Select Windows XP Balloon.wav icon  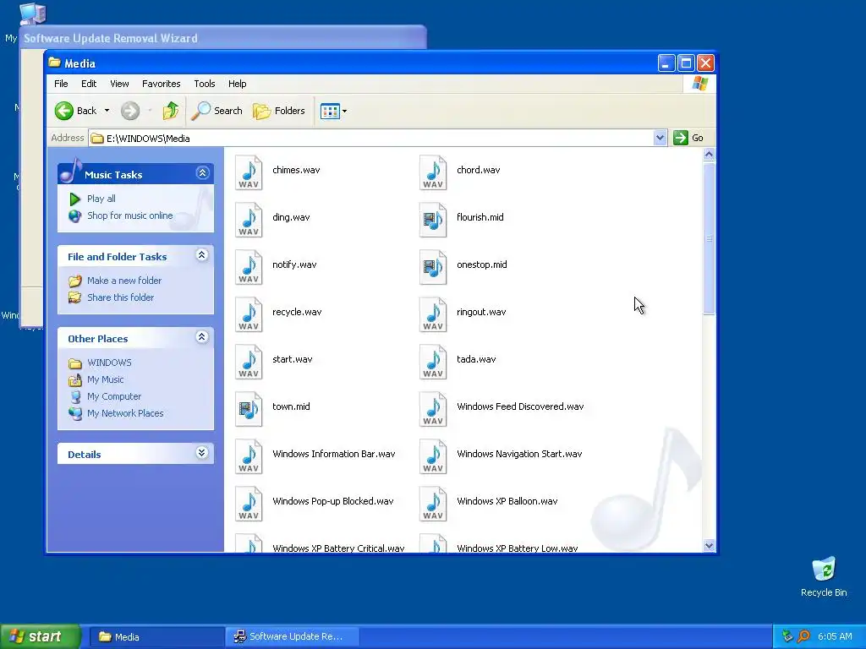click(433, 504)
